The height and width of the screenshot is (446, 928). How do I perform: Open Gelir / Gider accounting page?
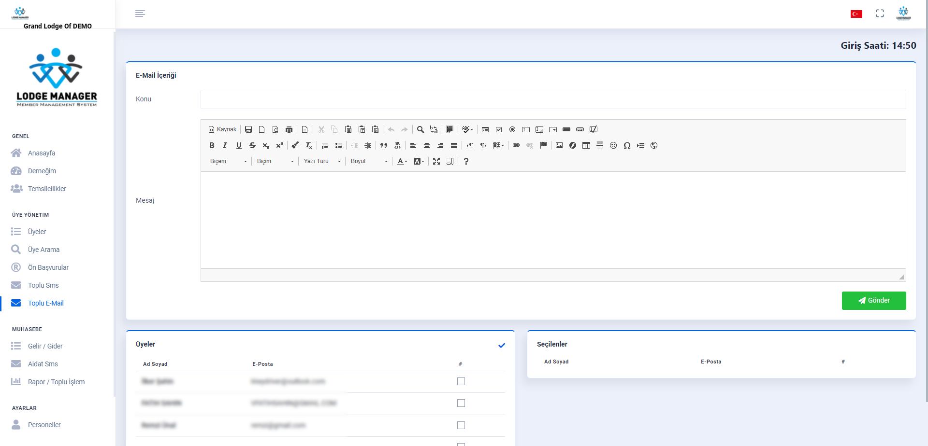coord(45,346)
